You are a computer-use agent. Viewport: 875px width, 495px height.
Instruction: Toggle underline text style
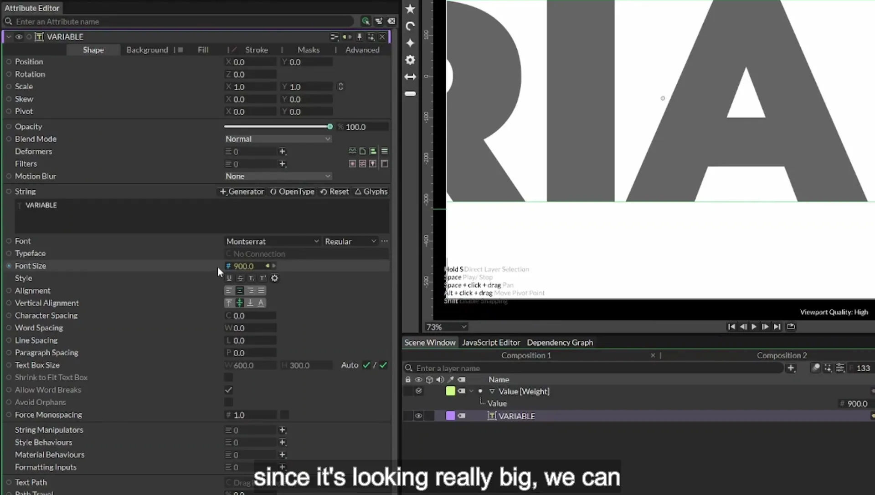coord(229,278)
